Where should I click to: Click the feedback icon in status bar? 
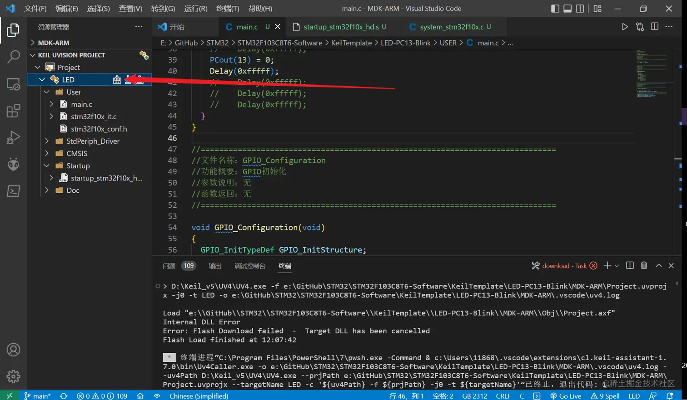coord(653,396)
